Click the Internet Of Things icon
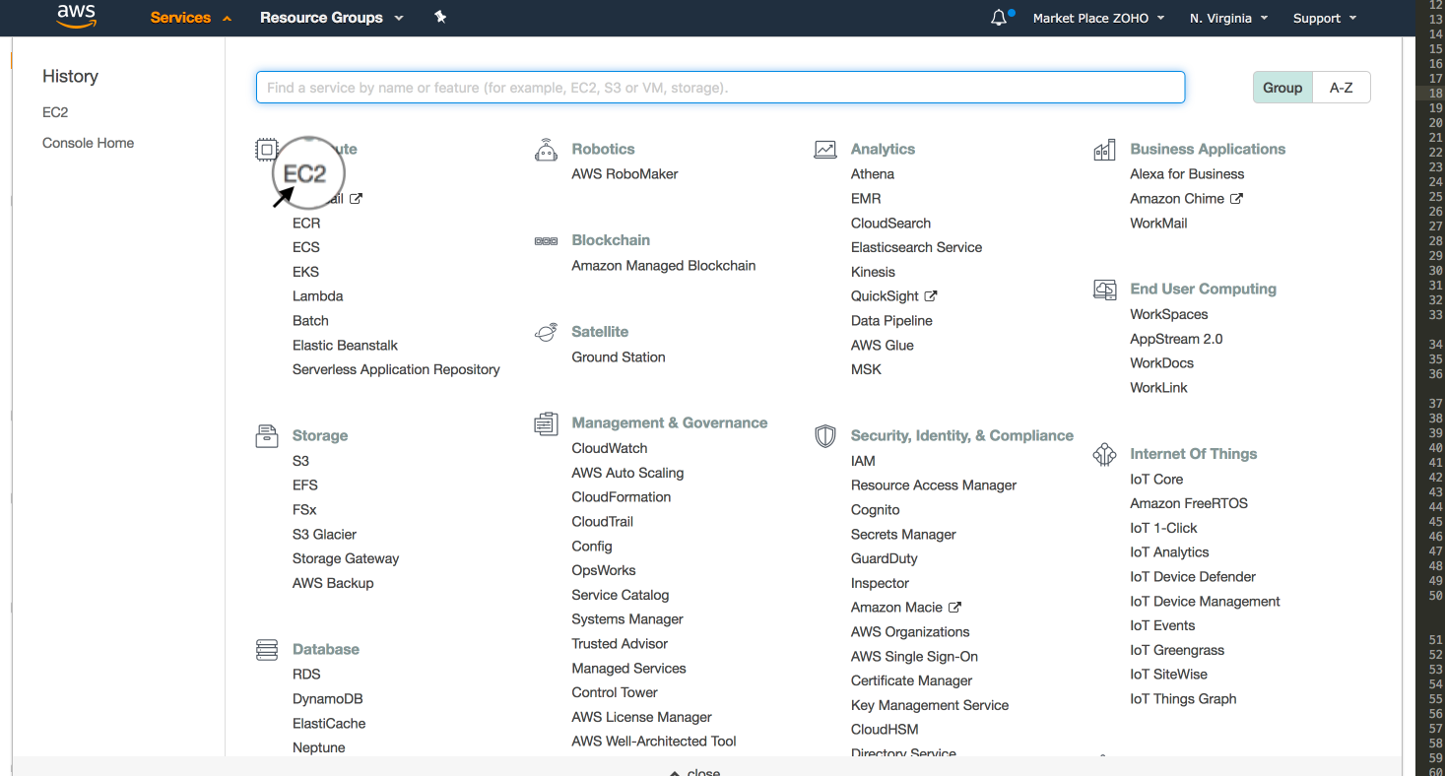1445x776 pixels. click(x=1104, y=454)
